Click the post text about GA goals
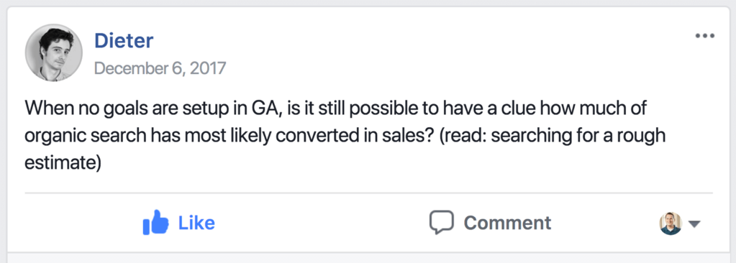Screen dimensions: 736x263 coord(345,136)
